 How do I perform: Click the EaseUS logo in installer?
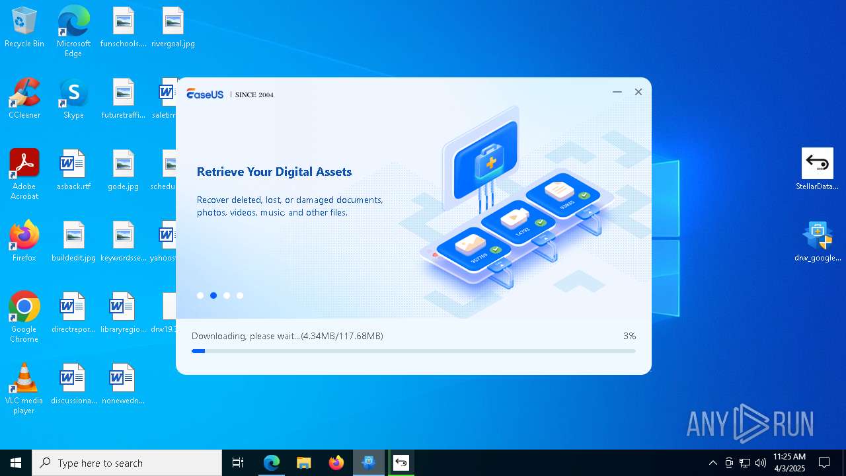[205, 94]
